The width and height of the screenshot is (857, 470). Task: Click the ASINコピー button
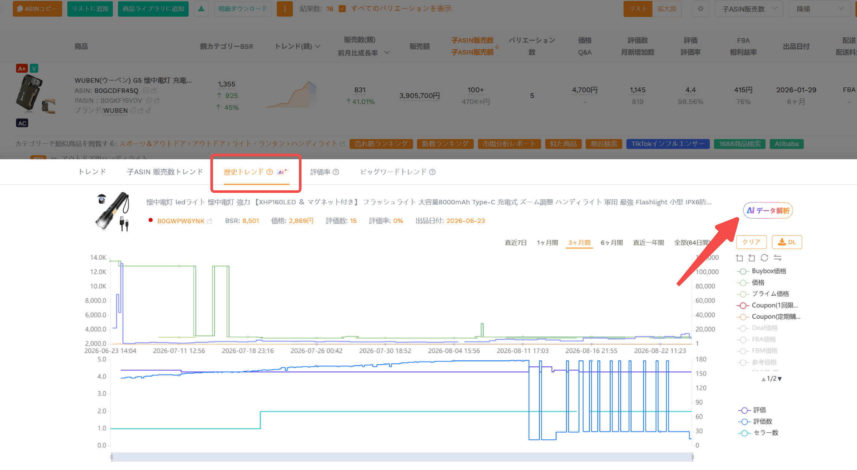coord(37,9)
